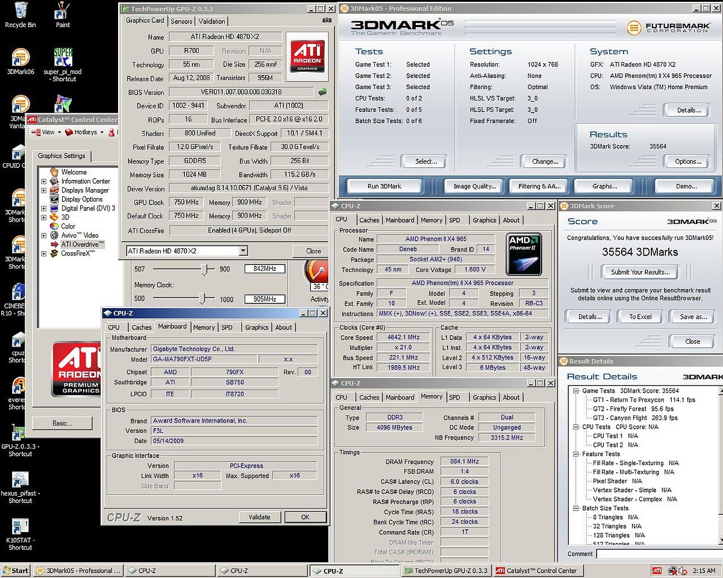723x578 pixels.
Task: Click Submit Your Results button
Action: 640,272
